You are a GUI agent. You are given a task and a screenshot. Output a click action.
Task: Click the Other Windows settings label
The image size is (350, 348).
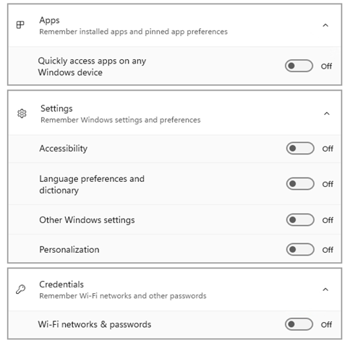click(x=87, y=220)
